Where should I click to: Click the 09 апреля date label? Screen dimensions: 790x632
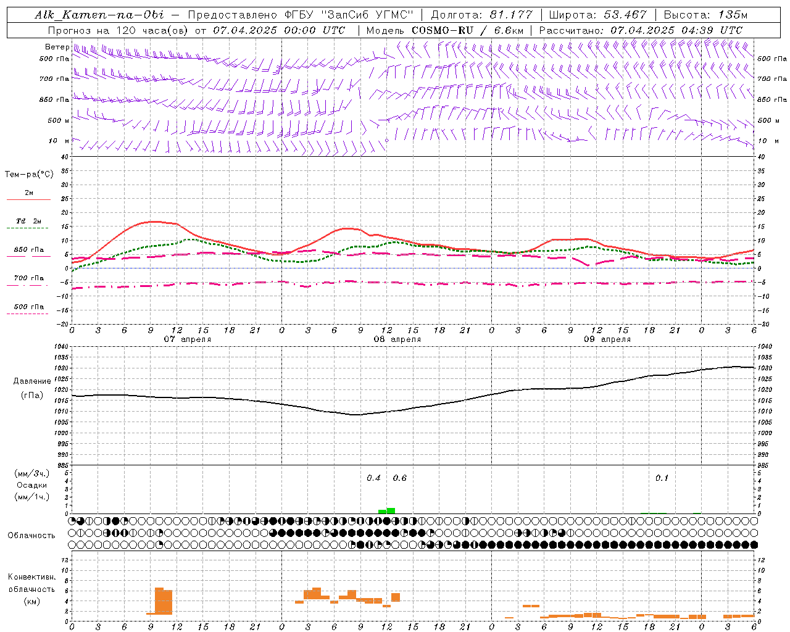tap(607, 339)
